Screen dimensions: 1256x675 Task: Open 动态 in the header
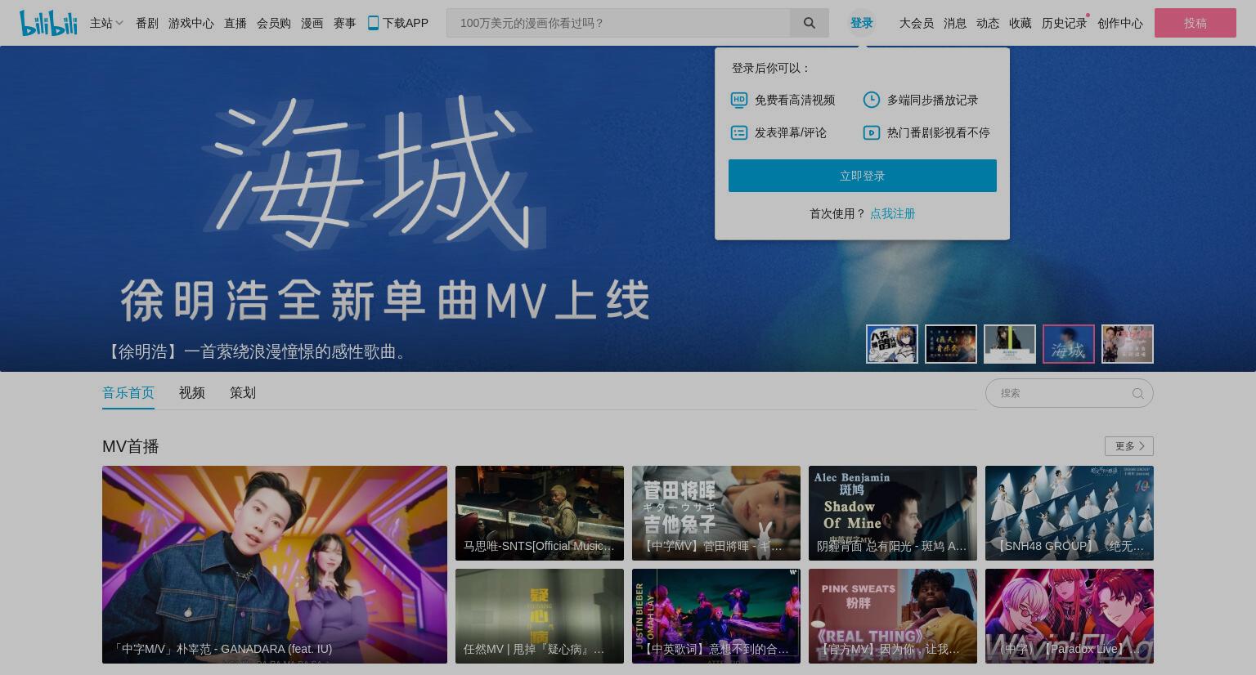(988, 23)
